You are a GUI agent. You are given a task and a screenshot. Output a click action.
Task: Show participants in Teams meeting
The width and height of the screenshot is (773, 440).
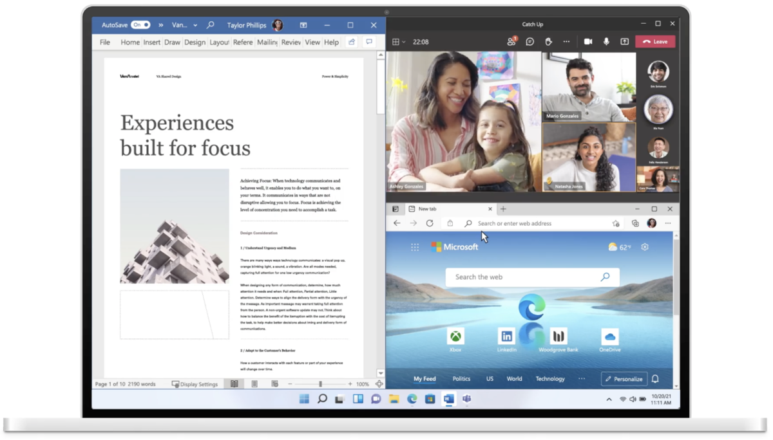click(511, 41)
